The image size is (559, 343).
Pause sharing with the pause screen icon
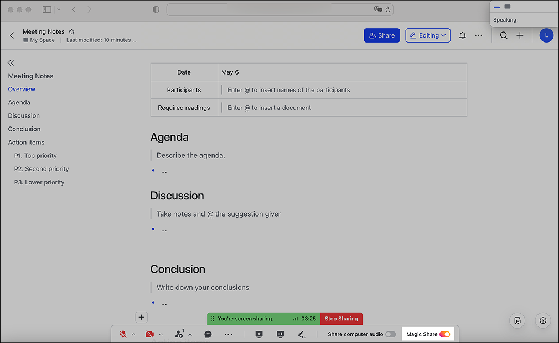(x=280, y=334)
